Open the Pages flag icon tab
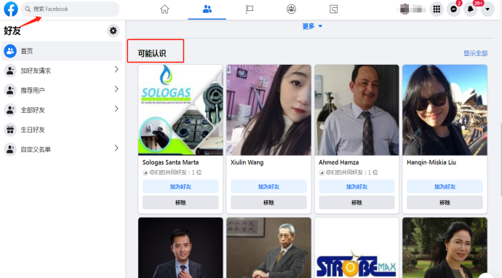Viewport: 502px width, 278px height. [x=250, y=9]
